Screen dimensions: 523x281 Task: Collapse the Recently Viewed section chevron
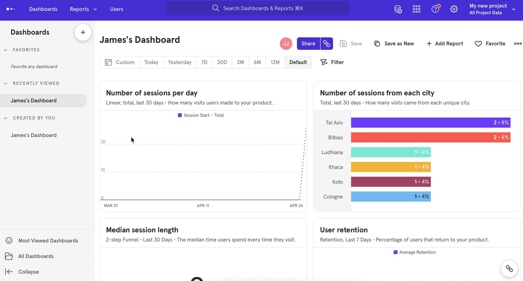pyautogui.click(x=5, y=84)
